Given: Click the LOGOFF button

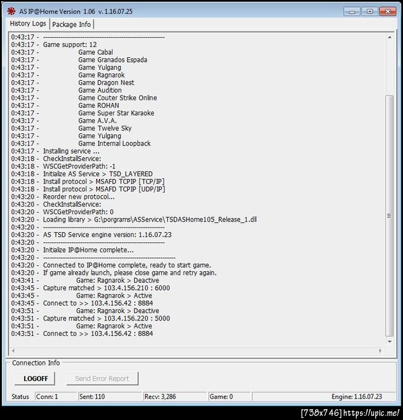Looking at the screenshot, I should pos(36,378).
